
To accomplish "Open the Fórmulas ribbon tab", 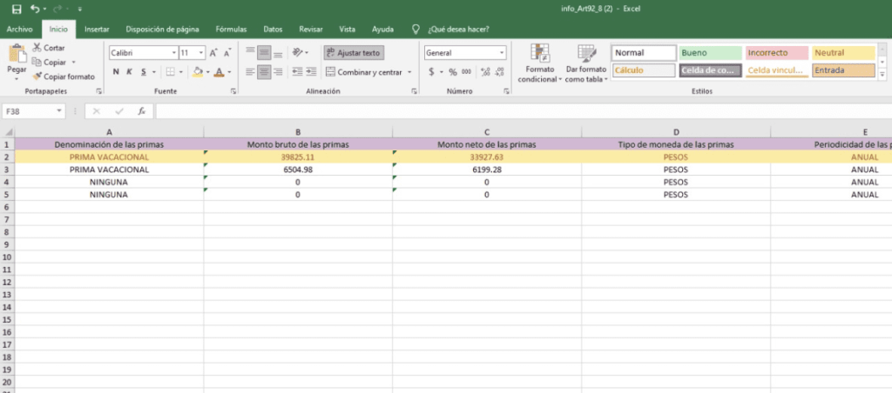I will (231, 29).
